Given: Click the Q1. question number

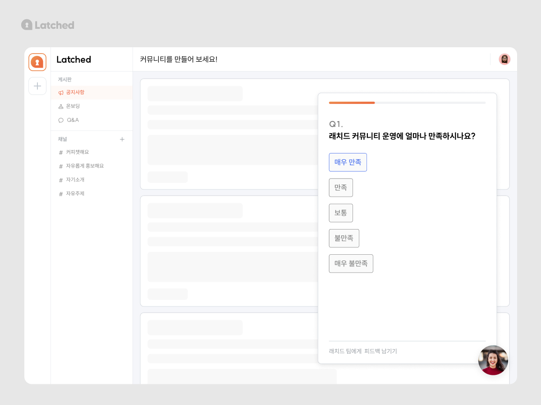Looking at the screenshot, I should pos(336,124).
